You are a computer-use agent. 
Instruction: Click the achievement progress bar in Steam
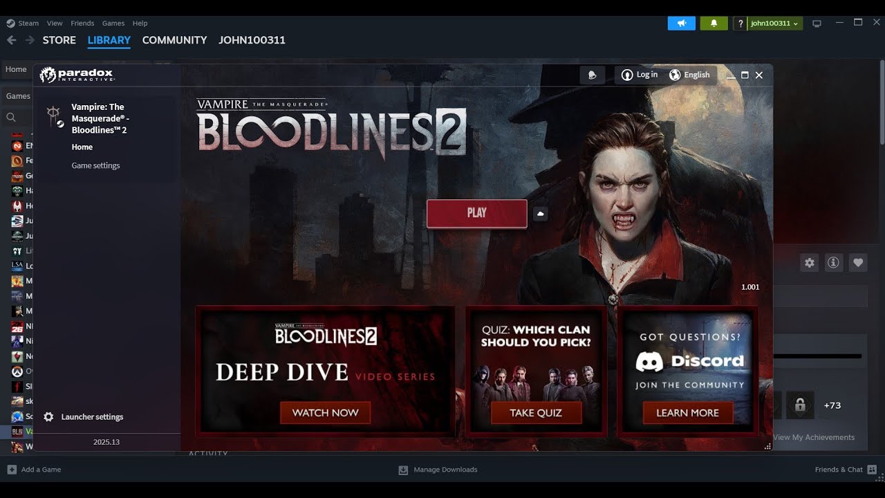coord(817,356)
